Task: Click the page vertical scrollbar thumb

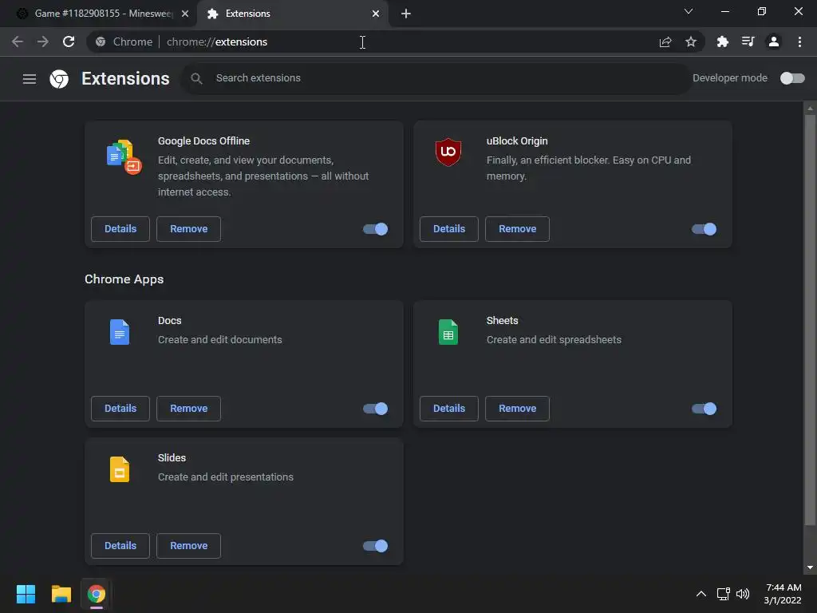Action: coord(810,320)
